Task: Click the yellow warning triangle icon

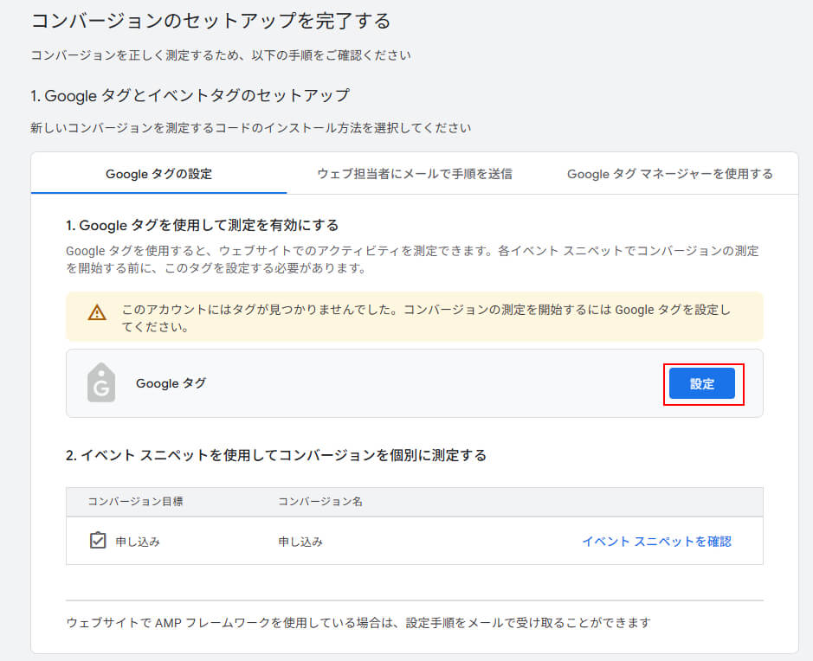Action: coord(97,312)
